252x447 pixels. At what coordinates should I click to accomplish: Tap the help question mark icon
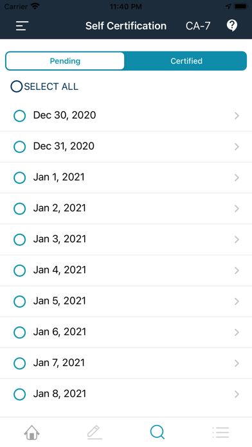(231, 26)
